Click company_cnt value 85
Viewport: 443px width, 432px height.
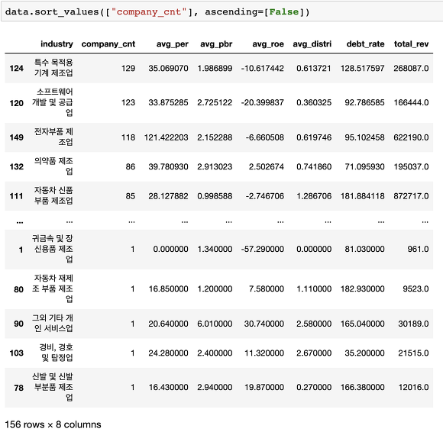[x=131, y=196]
